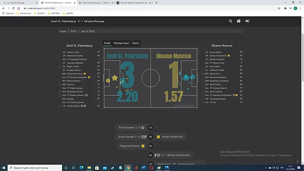The image size is (304, 171).
Task: Open the RFPL breadcrumb link
Action: click(x=74, y=31)
